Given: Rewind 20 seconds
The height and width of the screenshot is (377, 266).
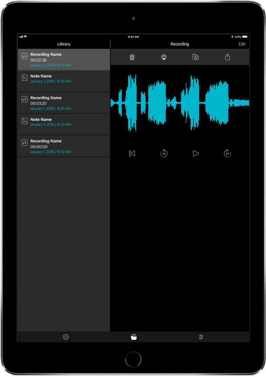Looking at the screenshot, I should [164, 154].
